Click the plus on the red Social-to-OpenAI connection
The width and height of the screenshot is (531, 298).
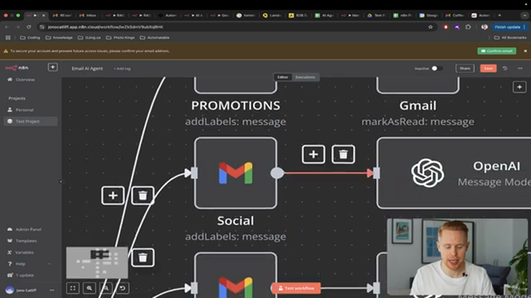pyautogui.click(x=313, y=154)
